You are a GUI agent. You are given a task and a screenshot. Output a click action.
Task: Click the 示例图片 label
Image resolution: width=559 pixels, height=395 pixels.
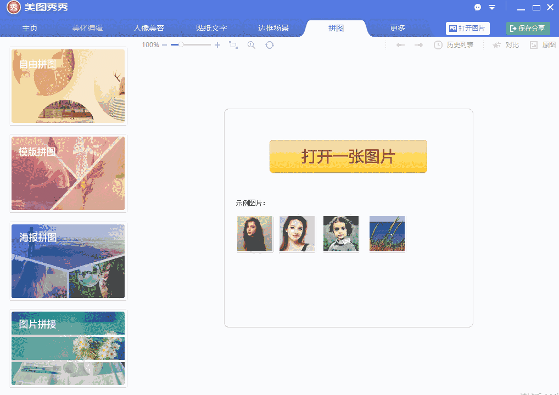250,203
